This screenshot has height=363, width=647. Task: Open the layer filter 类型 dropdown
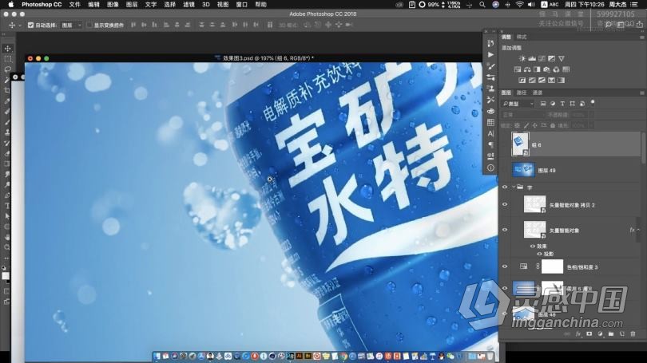pos(518,104)
